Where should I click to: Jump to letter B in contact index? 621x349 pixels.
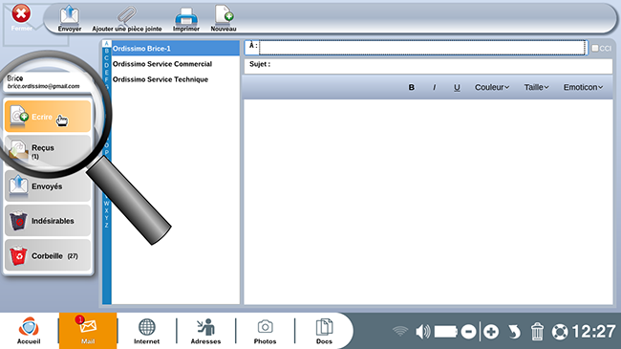tap(106, 51)
